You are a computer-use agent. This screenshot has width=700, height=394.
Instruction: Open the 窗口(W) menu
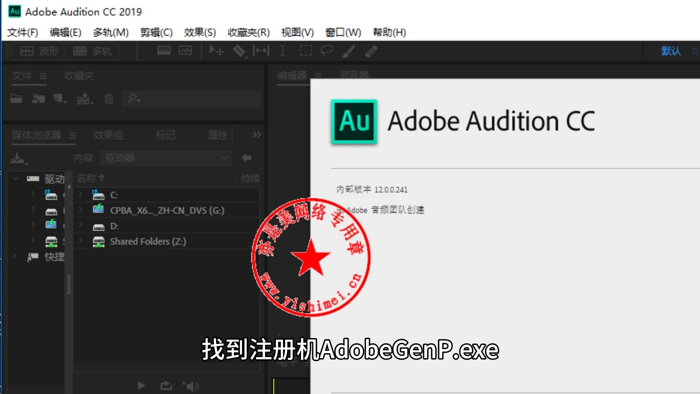[x=343, y=32]
